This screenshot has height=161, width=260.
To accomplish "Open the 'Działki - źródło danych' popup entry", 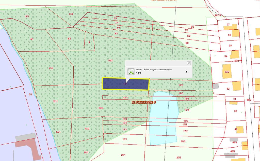I will [159, 72].
